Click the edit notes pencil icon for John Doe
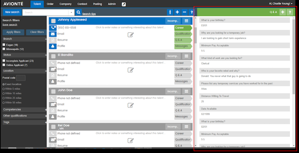The height and width of the screenshot is (153, 299). tap(131, 105)
